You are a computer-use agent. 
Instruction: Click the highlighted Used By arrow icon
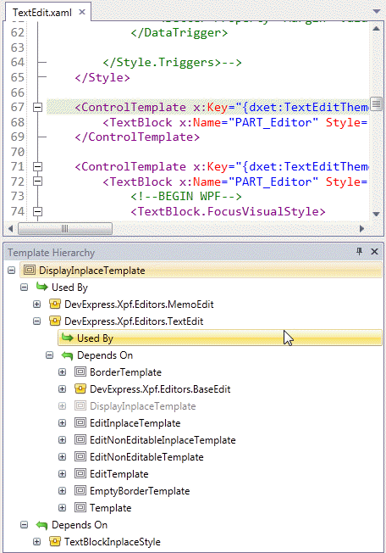pyautogui.click(x=67, y=338)
